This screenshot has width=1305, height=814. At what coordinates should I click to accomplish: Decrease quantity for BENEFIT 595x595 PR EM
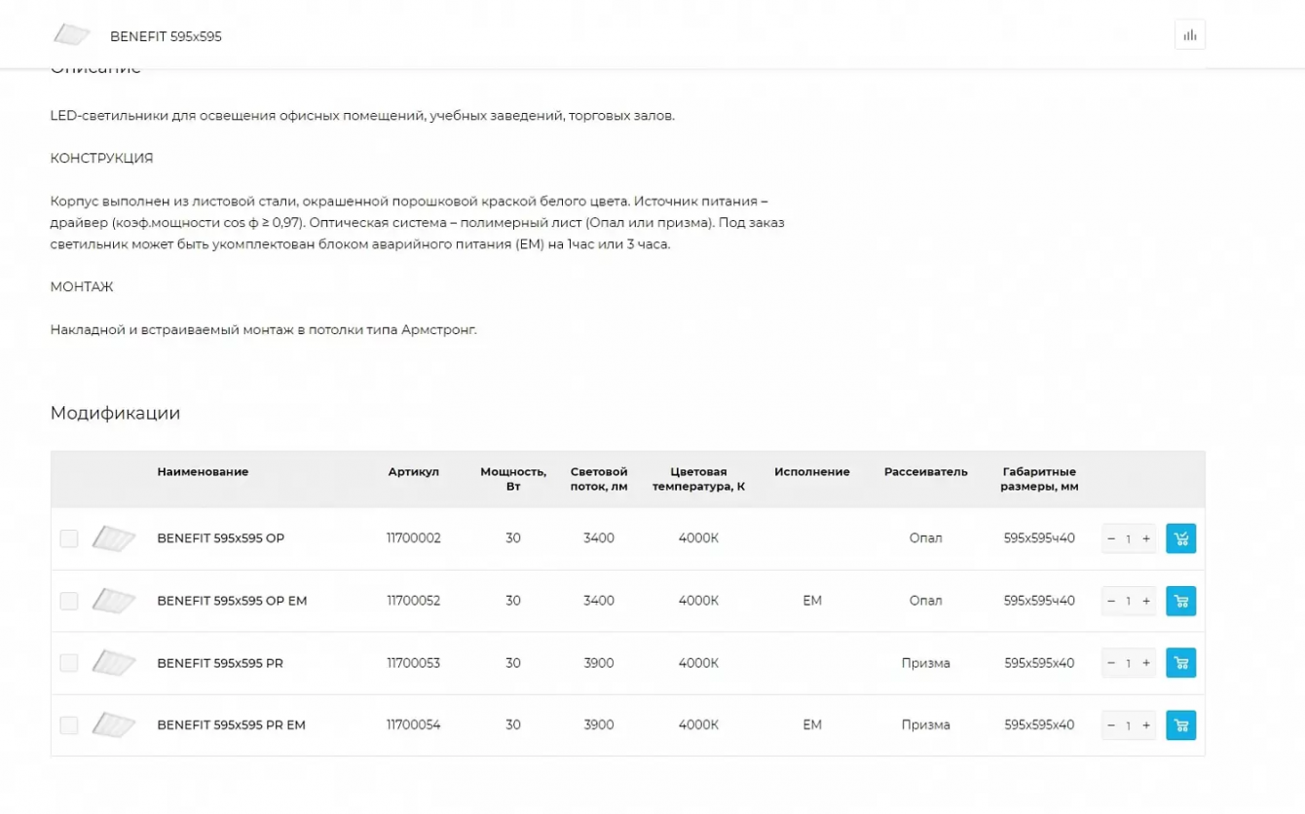pyautogui.click(x=1111, y=725)
